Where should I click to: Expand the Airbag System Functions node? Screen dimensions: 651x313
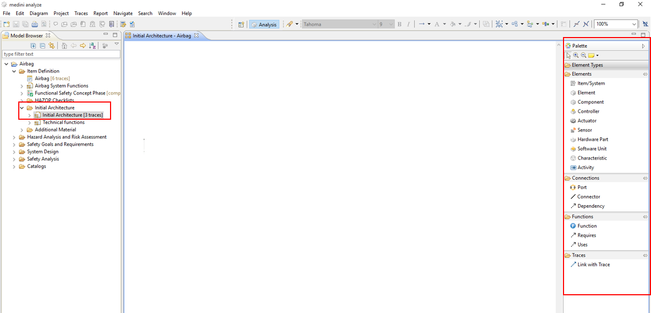(22, 86)
